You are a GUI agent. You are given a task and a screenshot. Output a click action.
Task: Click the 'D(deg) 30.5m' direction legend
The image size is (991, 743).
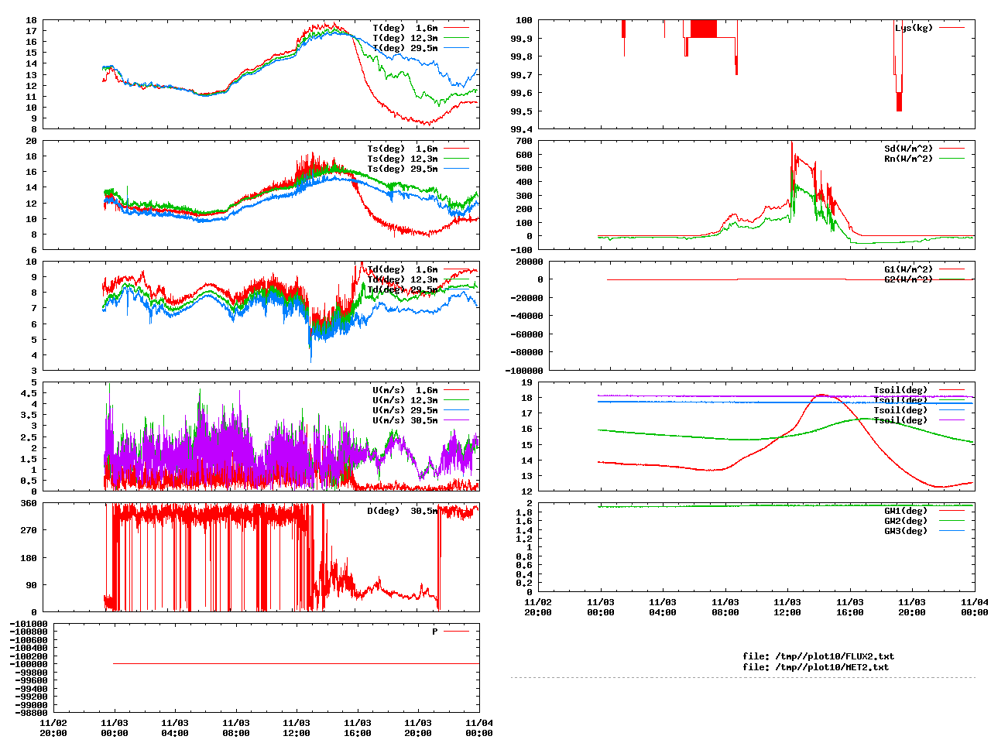(x=403, y=511)
